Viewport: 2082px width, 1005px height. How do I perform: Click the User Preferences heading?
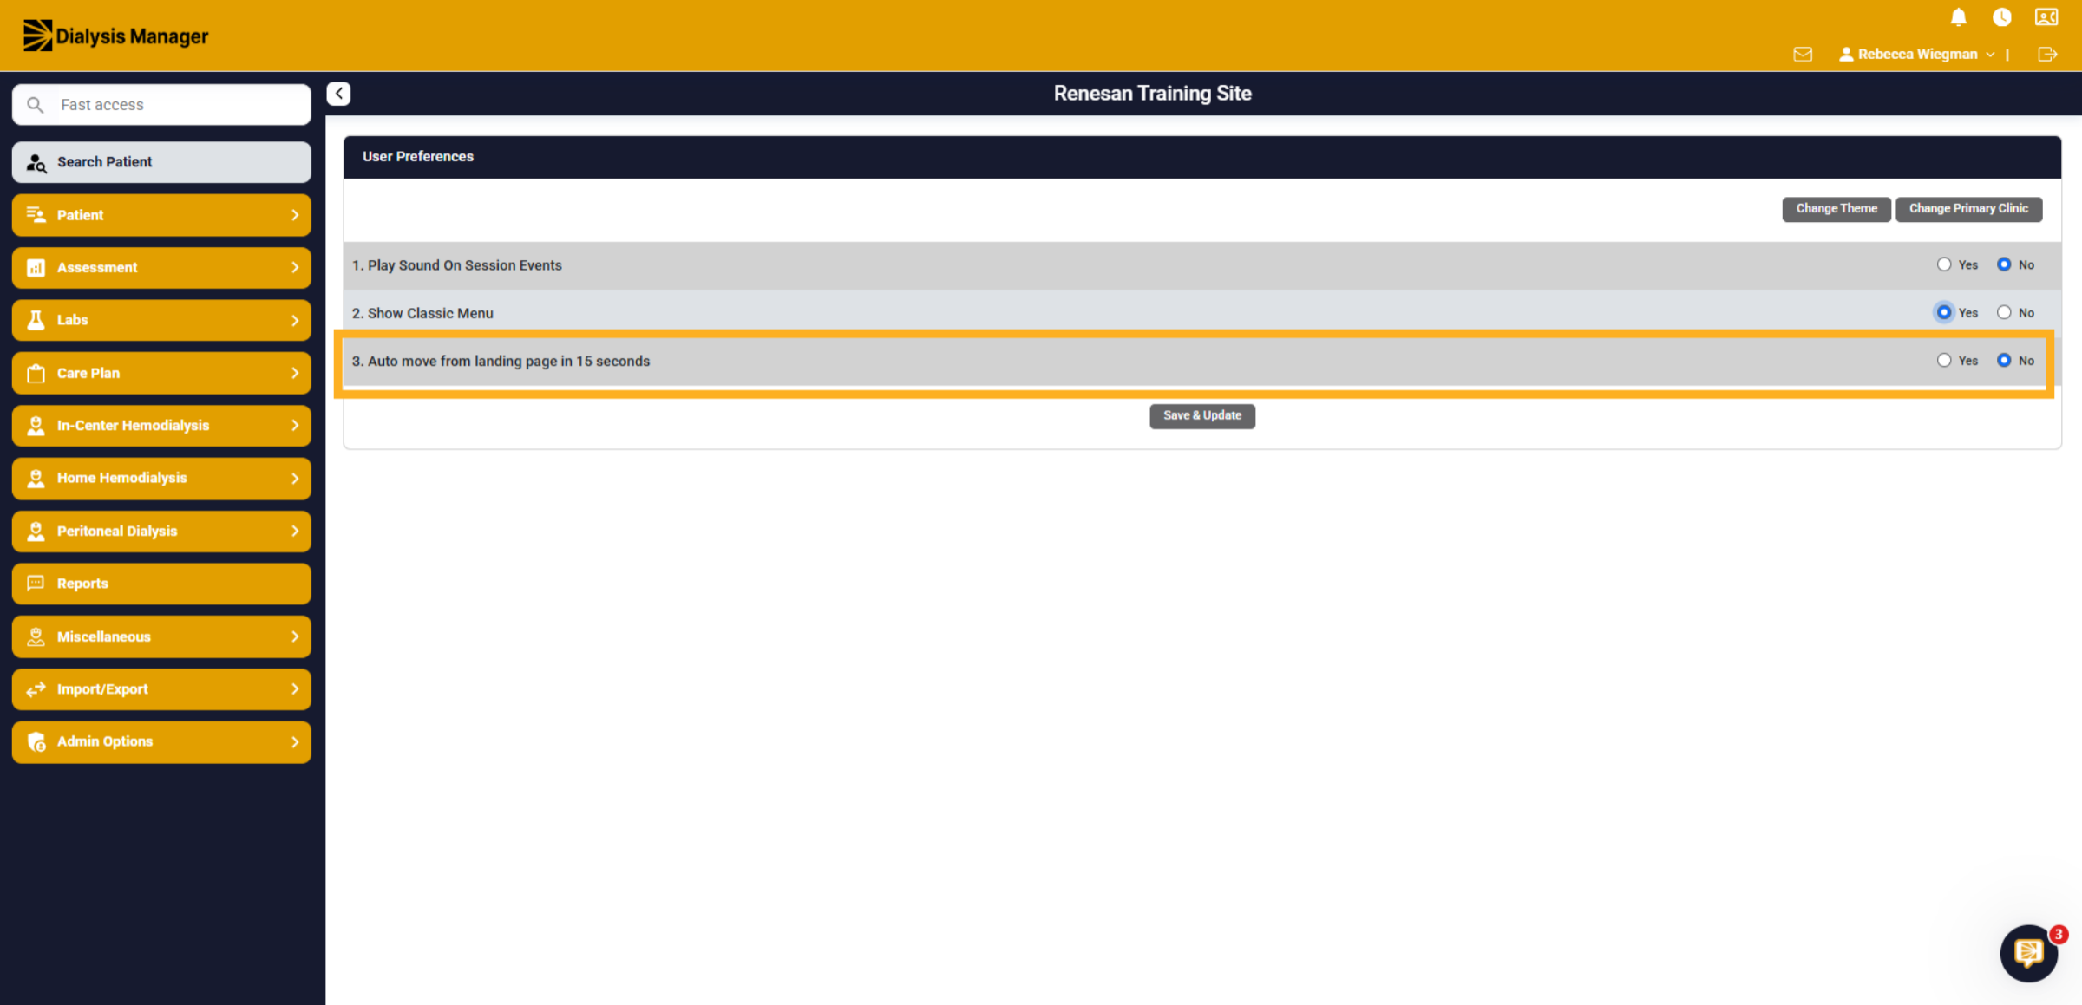(x=418, y=157)
